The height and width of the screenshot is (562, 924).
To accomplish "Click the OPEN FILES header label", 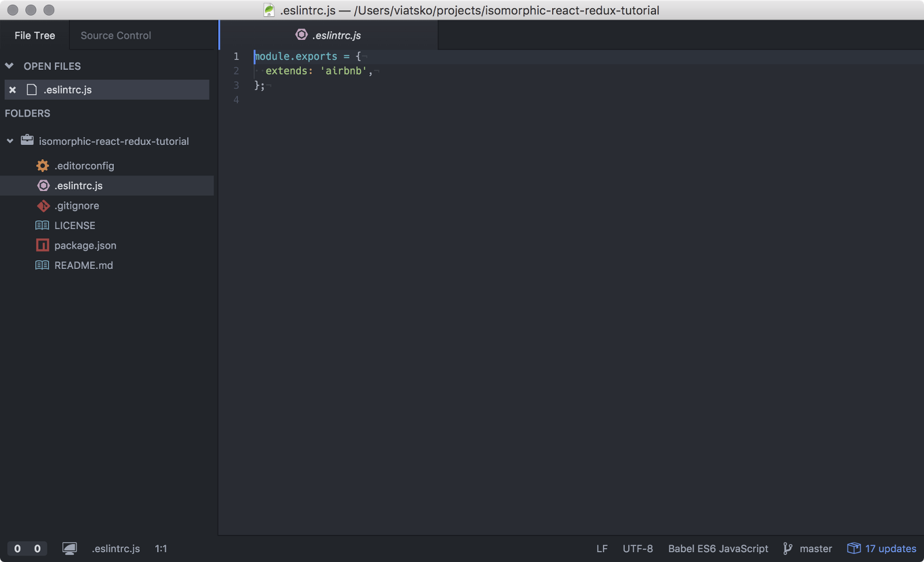I will 52,66.
